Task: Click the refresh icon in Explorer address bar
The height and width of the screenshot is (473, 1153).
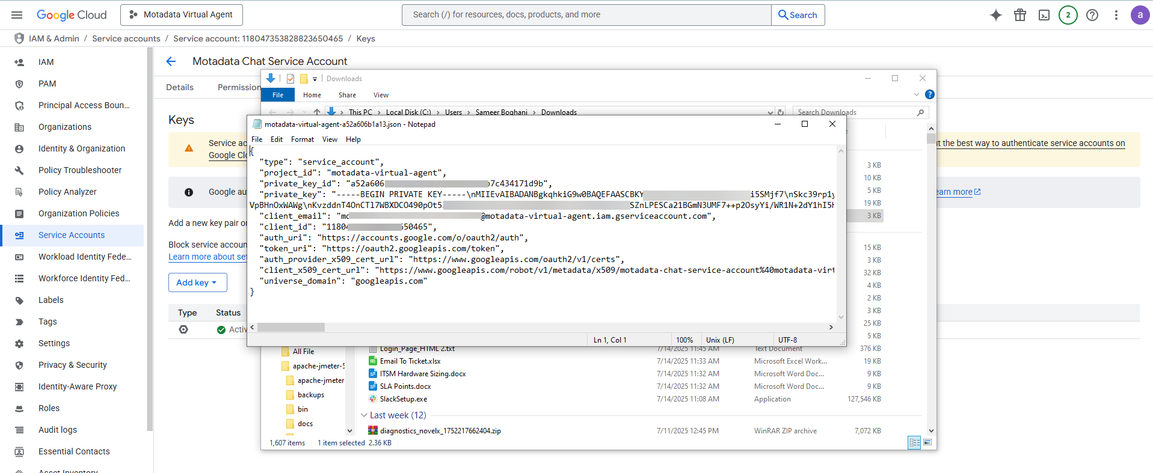Action: tap(781, 112)
